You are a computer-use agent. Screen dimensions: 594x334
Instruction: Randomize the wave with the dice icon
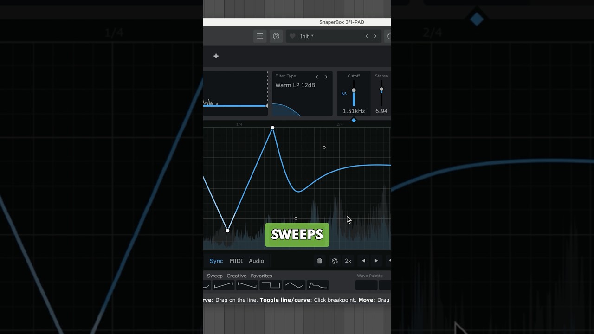tap(335, 261)
